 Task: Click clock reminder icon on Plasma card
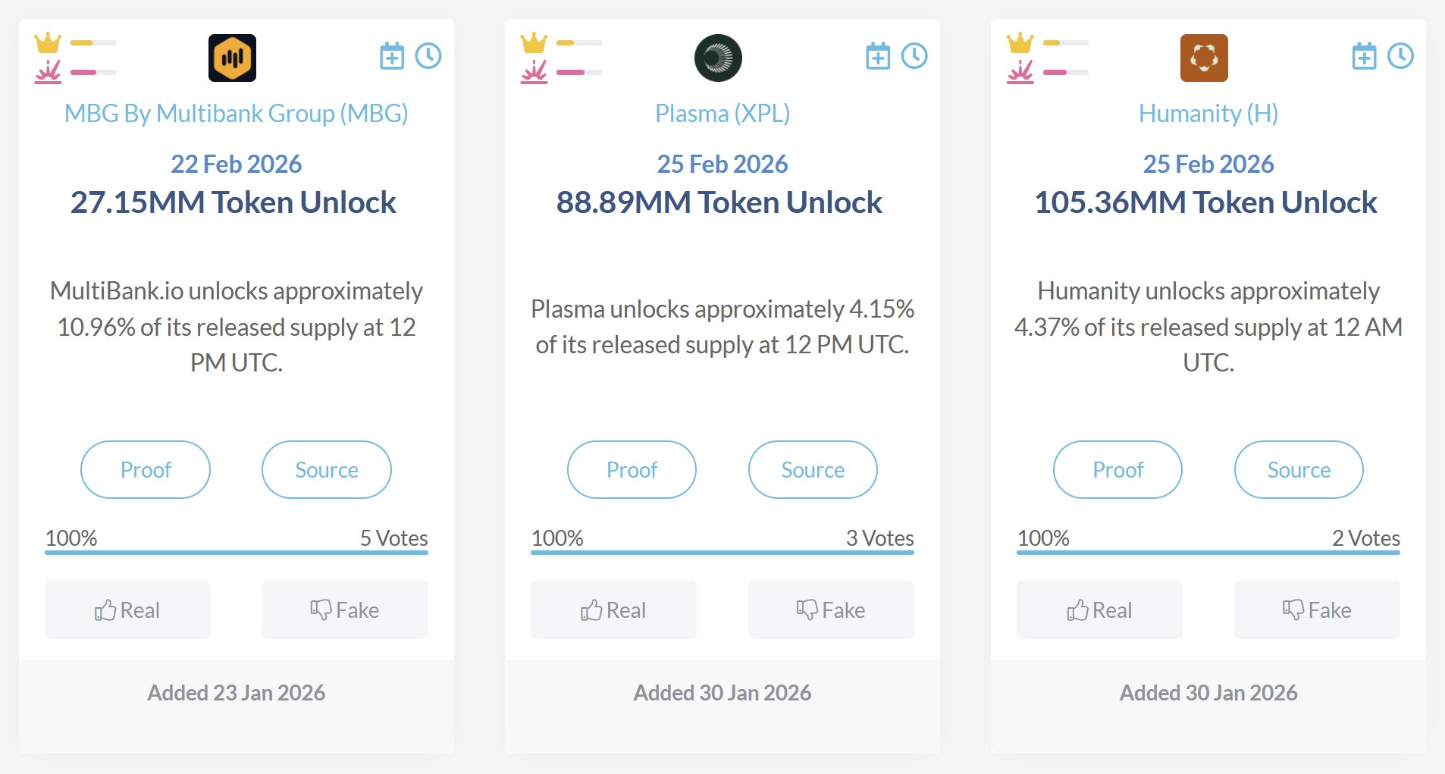point(914,56)
